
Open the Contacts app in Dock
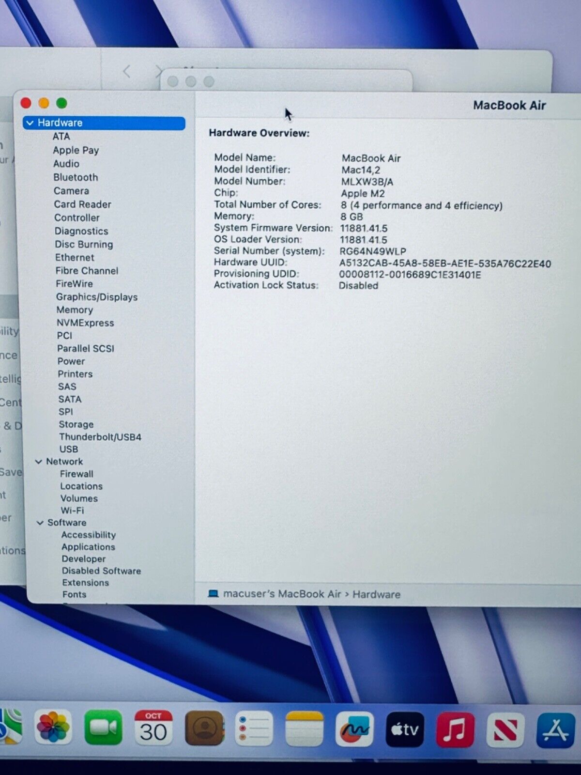coord(204,728)
